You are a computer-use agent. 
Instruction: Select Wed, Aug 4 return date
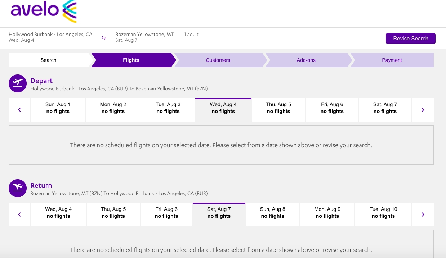click(x=58, y=214)
